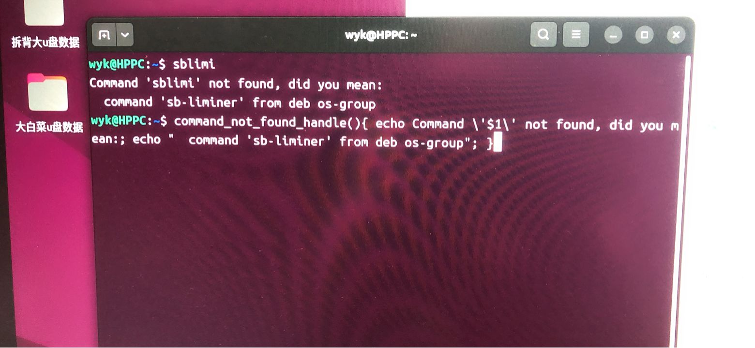Click the typed 'sblimi' command text

coord(194,64)
